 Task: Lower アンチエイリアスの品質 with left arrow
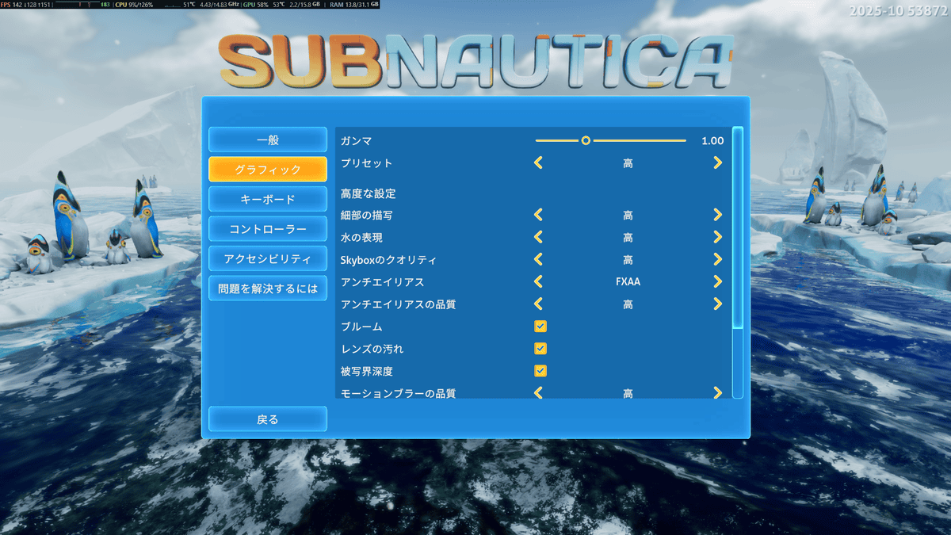tap(538, 304)
